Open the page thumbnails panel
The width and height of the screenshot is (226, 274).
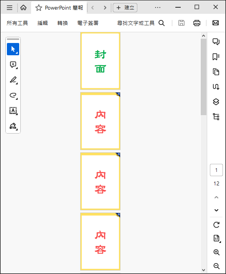click(x=216, y=72)
